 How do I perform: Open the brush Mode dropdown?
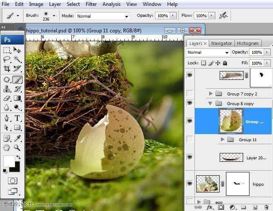tap(102, 16)
